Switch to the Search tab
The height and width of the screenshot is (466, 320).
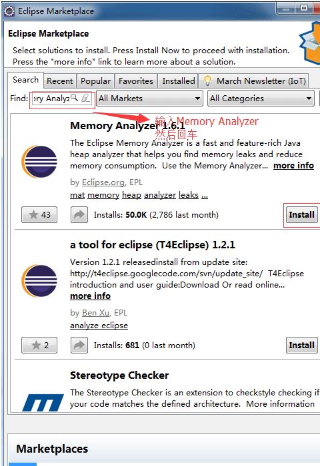(x=25, y=80)
